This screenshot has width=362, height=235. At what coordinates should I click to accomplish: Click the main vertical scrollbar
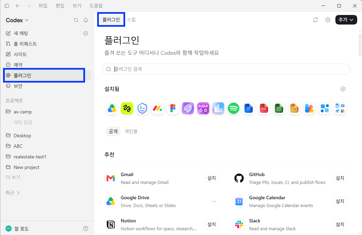(x=360, y=45)
